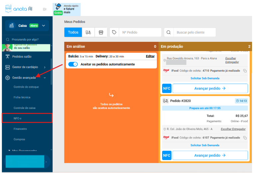Open Controle de estoque menu item
This screenshot has width=253, height=173.
click(x=26, y=87)
